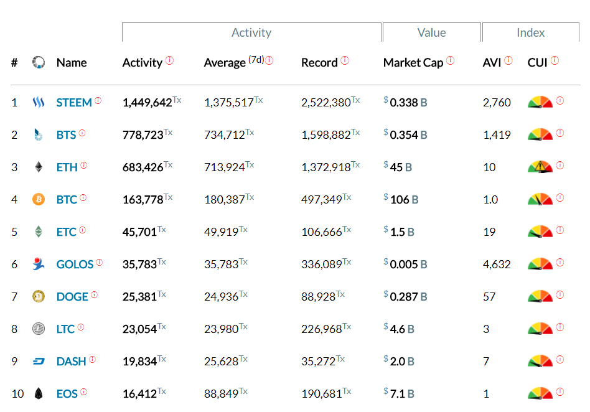This screenshot has height=412, width=590.
Task: Click the info icon next to AVI header
Action: pos(508,60)
